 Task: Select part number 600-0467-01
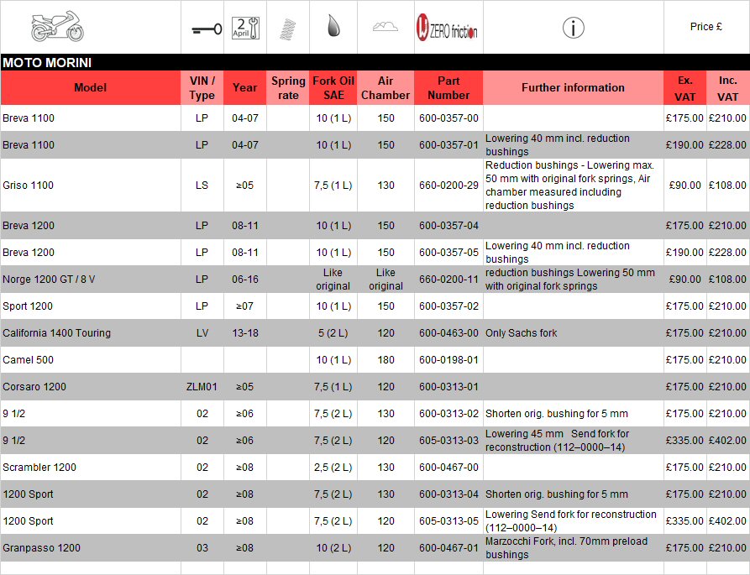(x=448, y=548)
